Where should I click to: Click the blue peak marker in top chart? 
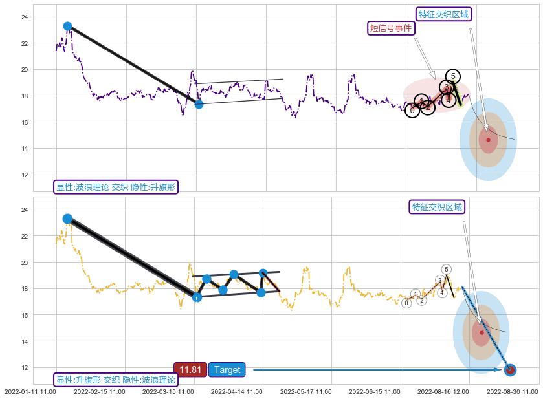point(67,27)
